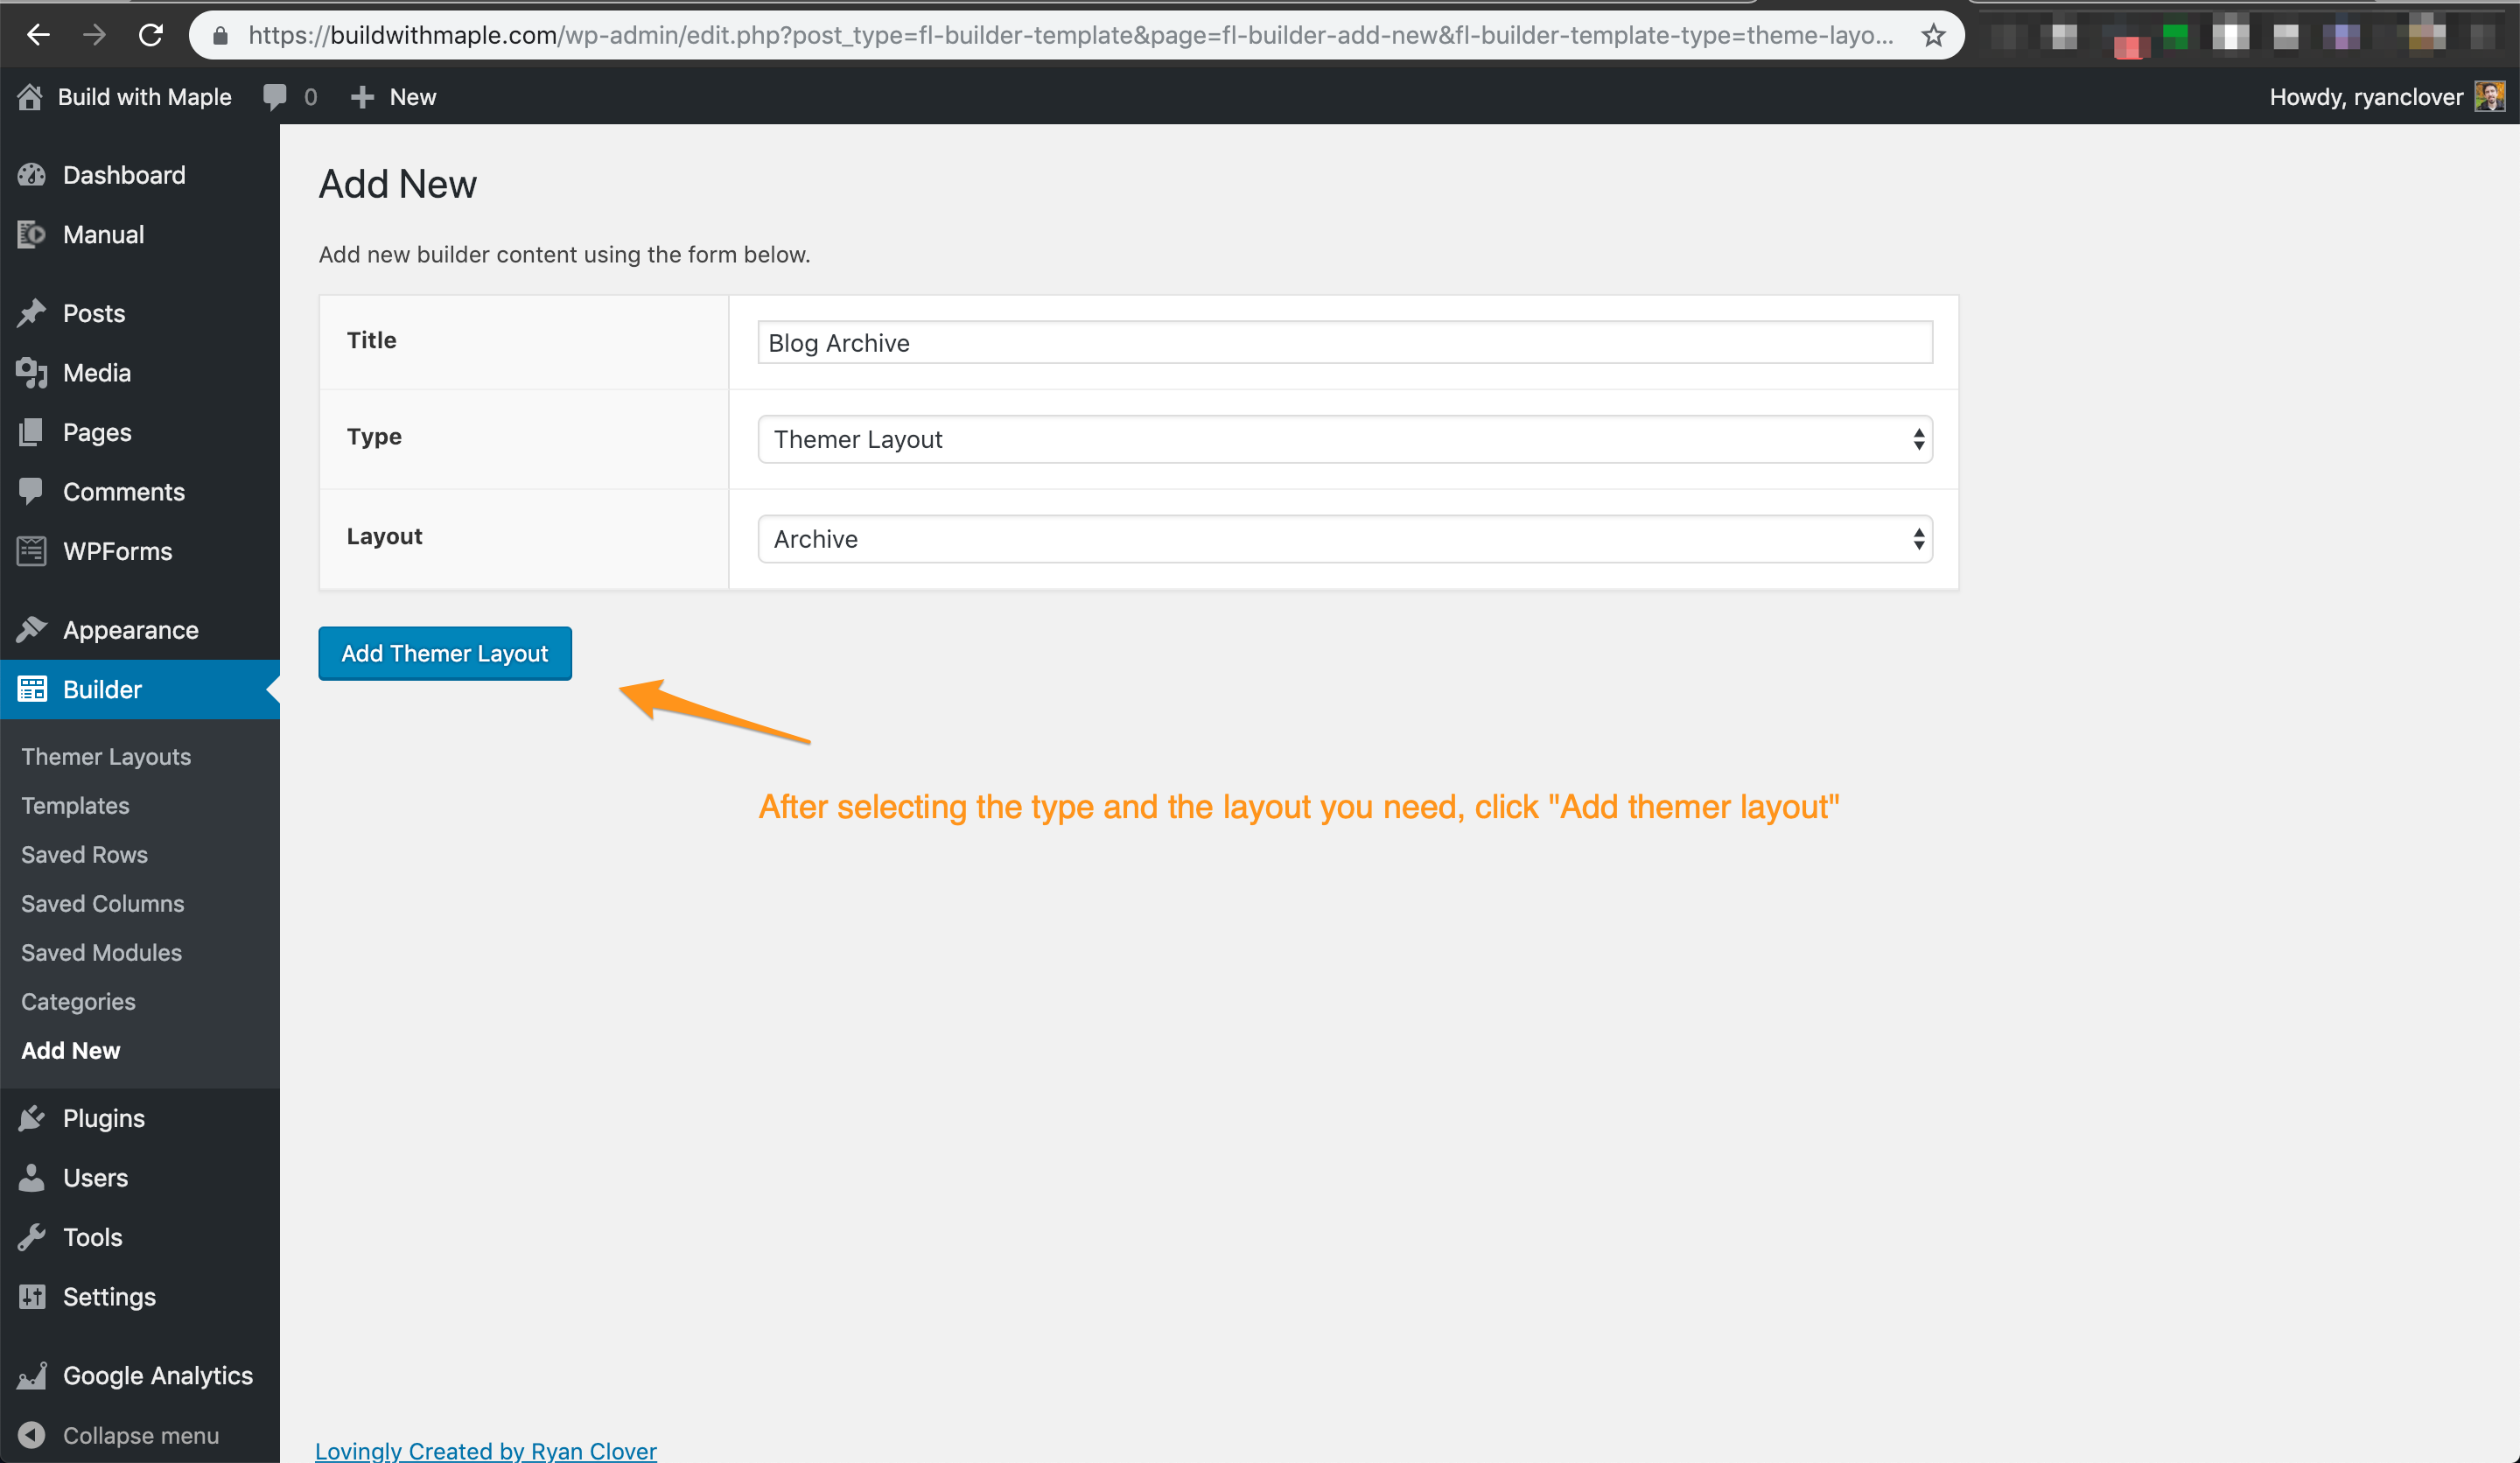2520x1463 pixels.
Task: Click the WPForms sidebar icon
Action: click(31, 551)
